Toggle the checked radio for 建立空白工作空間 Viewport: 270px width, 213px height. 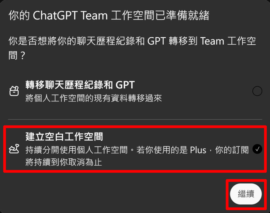pos(257,149)
